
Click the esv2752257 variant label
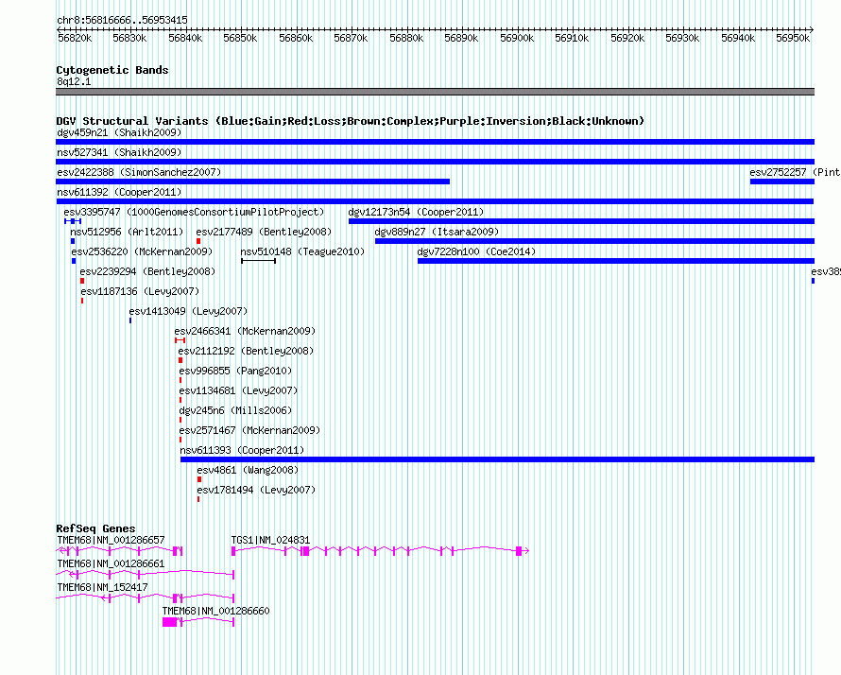[x=795, y=172]
